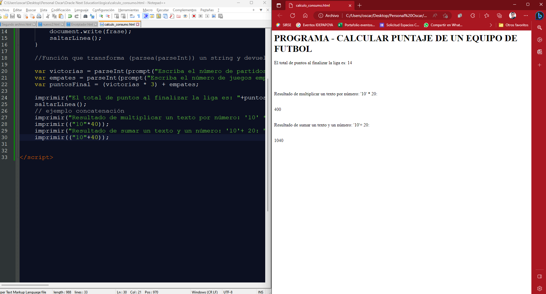Open the Otros favoritos folder
Screen dimensions: 546x294
(x=513, y=25)
